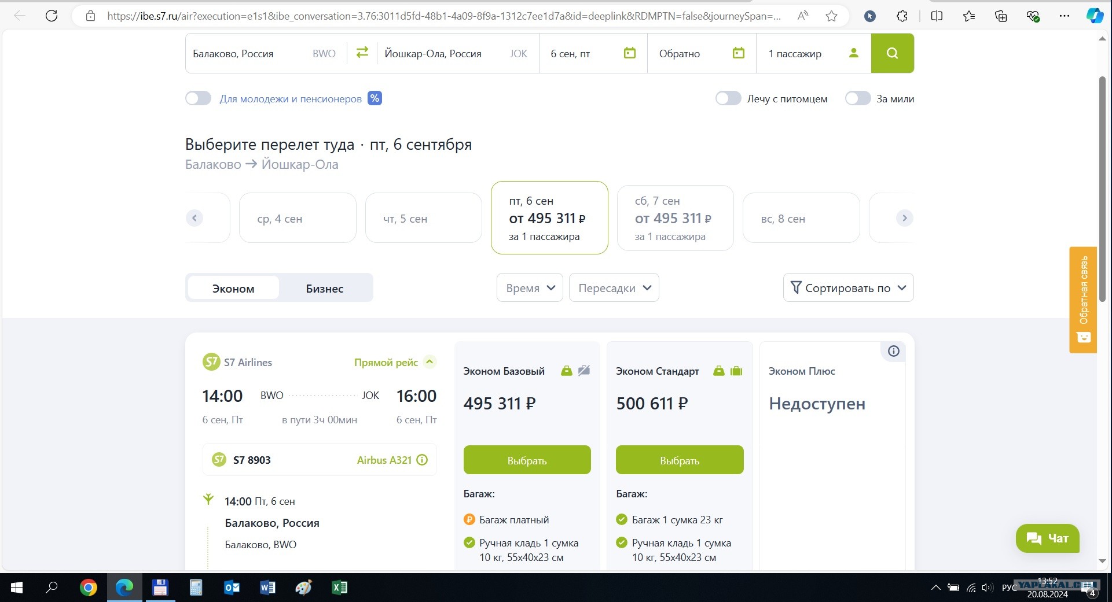
Task: Turn on the За мили switch
Action: click(x=857, y=98)
